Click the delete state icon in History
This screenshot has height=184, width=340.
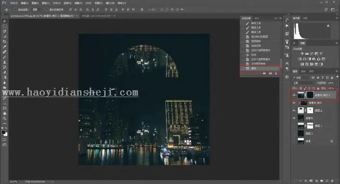point(276,73)
